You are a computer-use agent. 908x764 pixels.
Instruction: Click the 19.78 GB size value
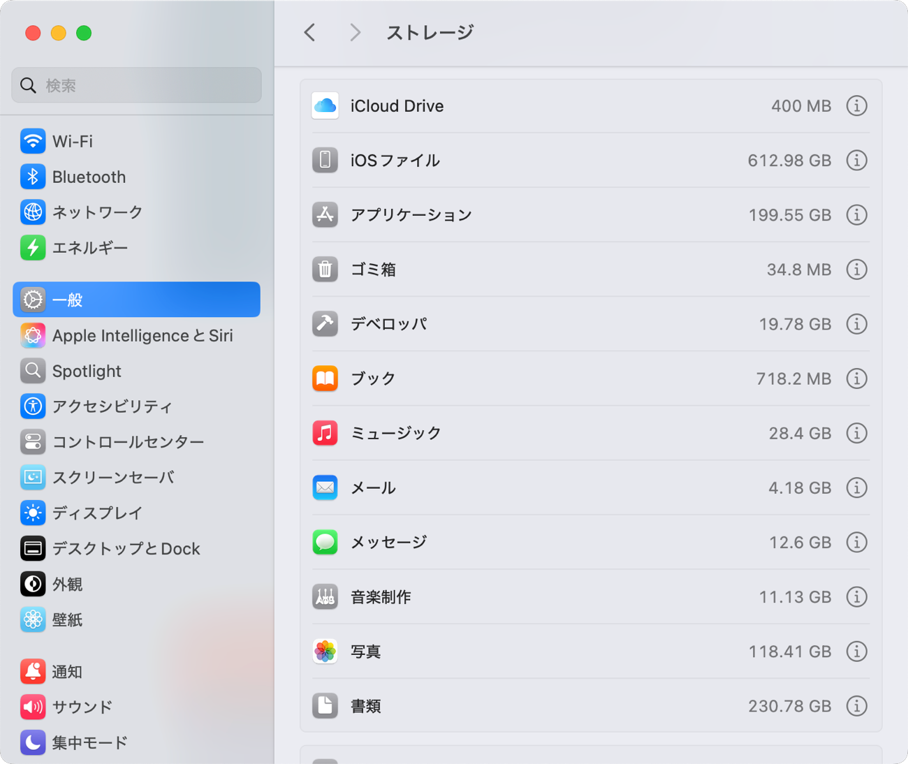pos(795,324)
